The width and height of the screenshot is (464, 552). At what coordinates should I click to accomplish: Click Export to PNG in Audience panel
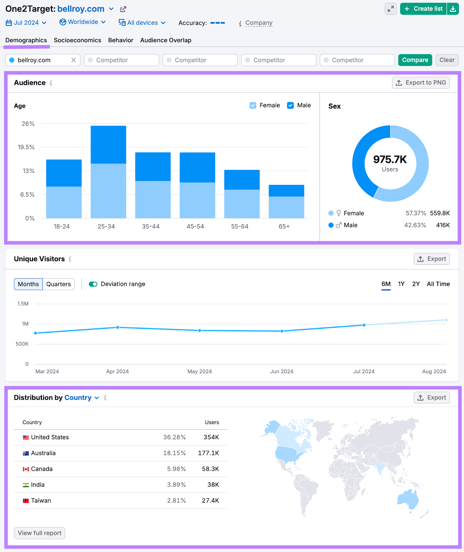(421, 83)
